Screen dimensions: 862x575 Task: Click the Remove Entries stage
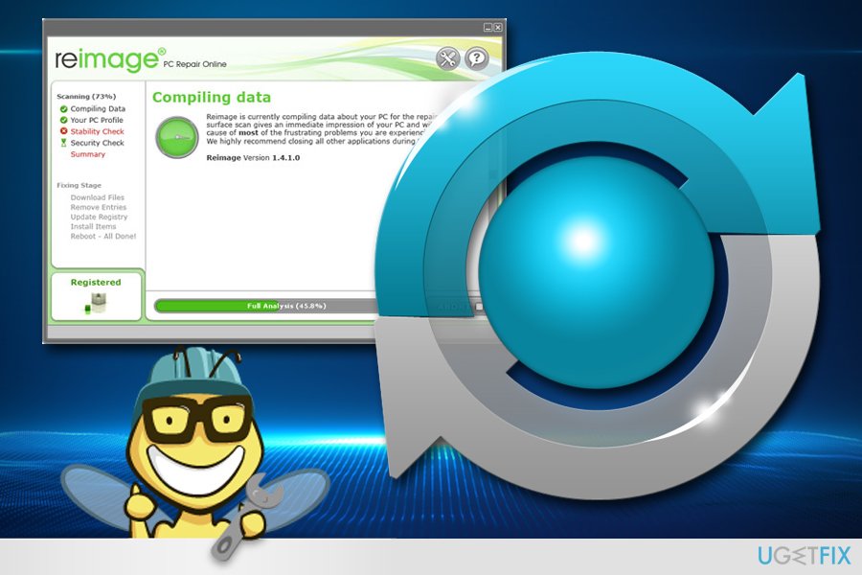click(x=99, y=207)
